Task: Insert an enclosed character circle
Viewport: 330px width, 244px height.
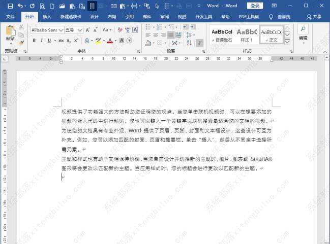Action: pyautogui.click(x=130, y=40)
